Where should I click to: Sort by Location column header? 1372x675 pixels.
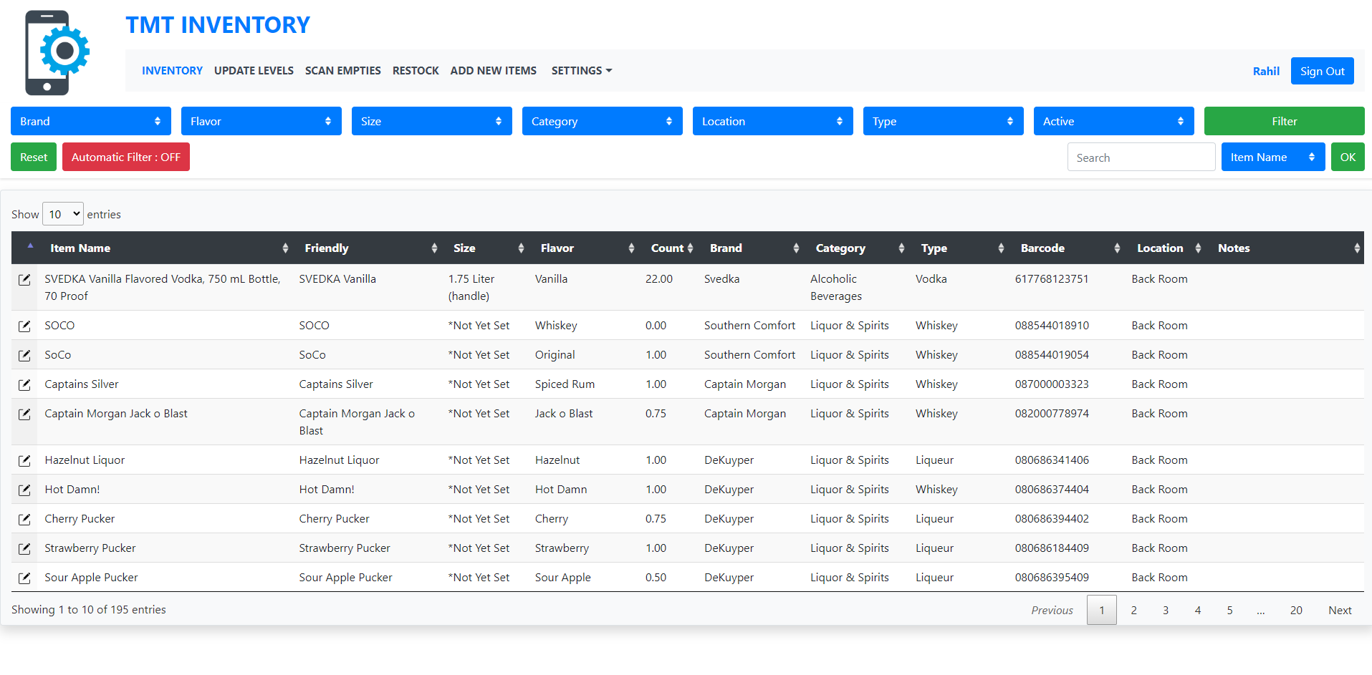click(1169, 248)
